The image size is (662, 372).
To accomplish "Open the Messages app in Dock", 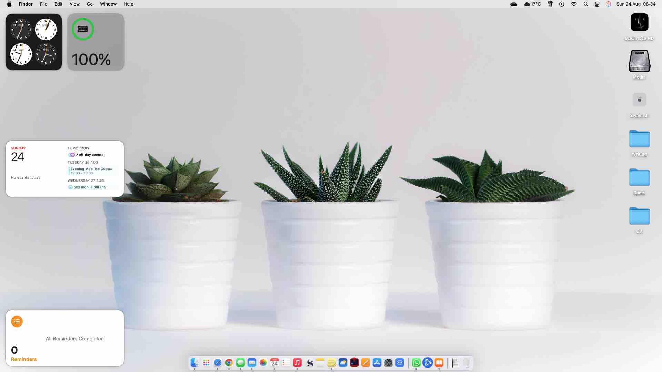I will tap(240, 363).
